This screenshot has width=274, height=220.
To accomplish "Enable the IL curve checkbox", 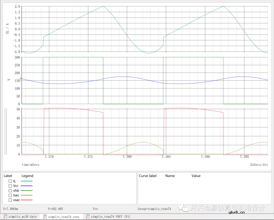I will 10,181.
